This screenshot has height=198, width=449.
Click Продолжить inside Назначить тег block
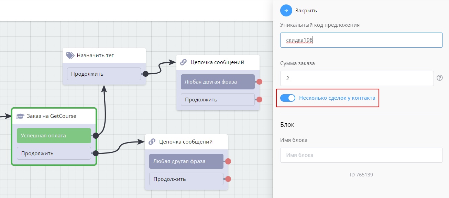pyautogui.click(x=103, y=74)
